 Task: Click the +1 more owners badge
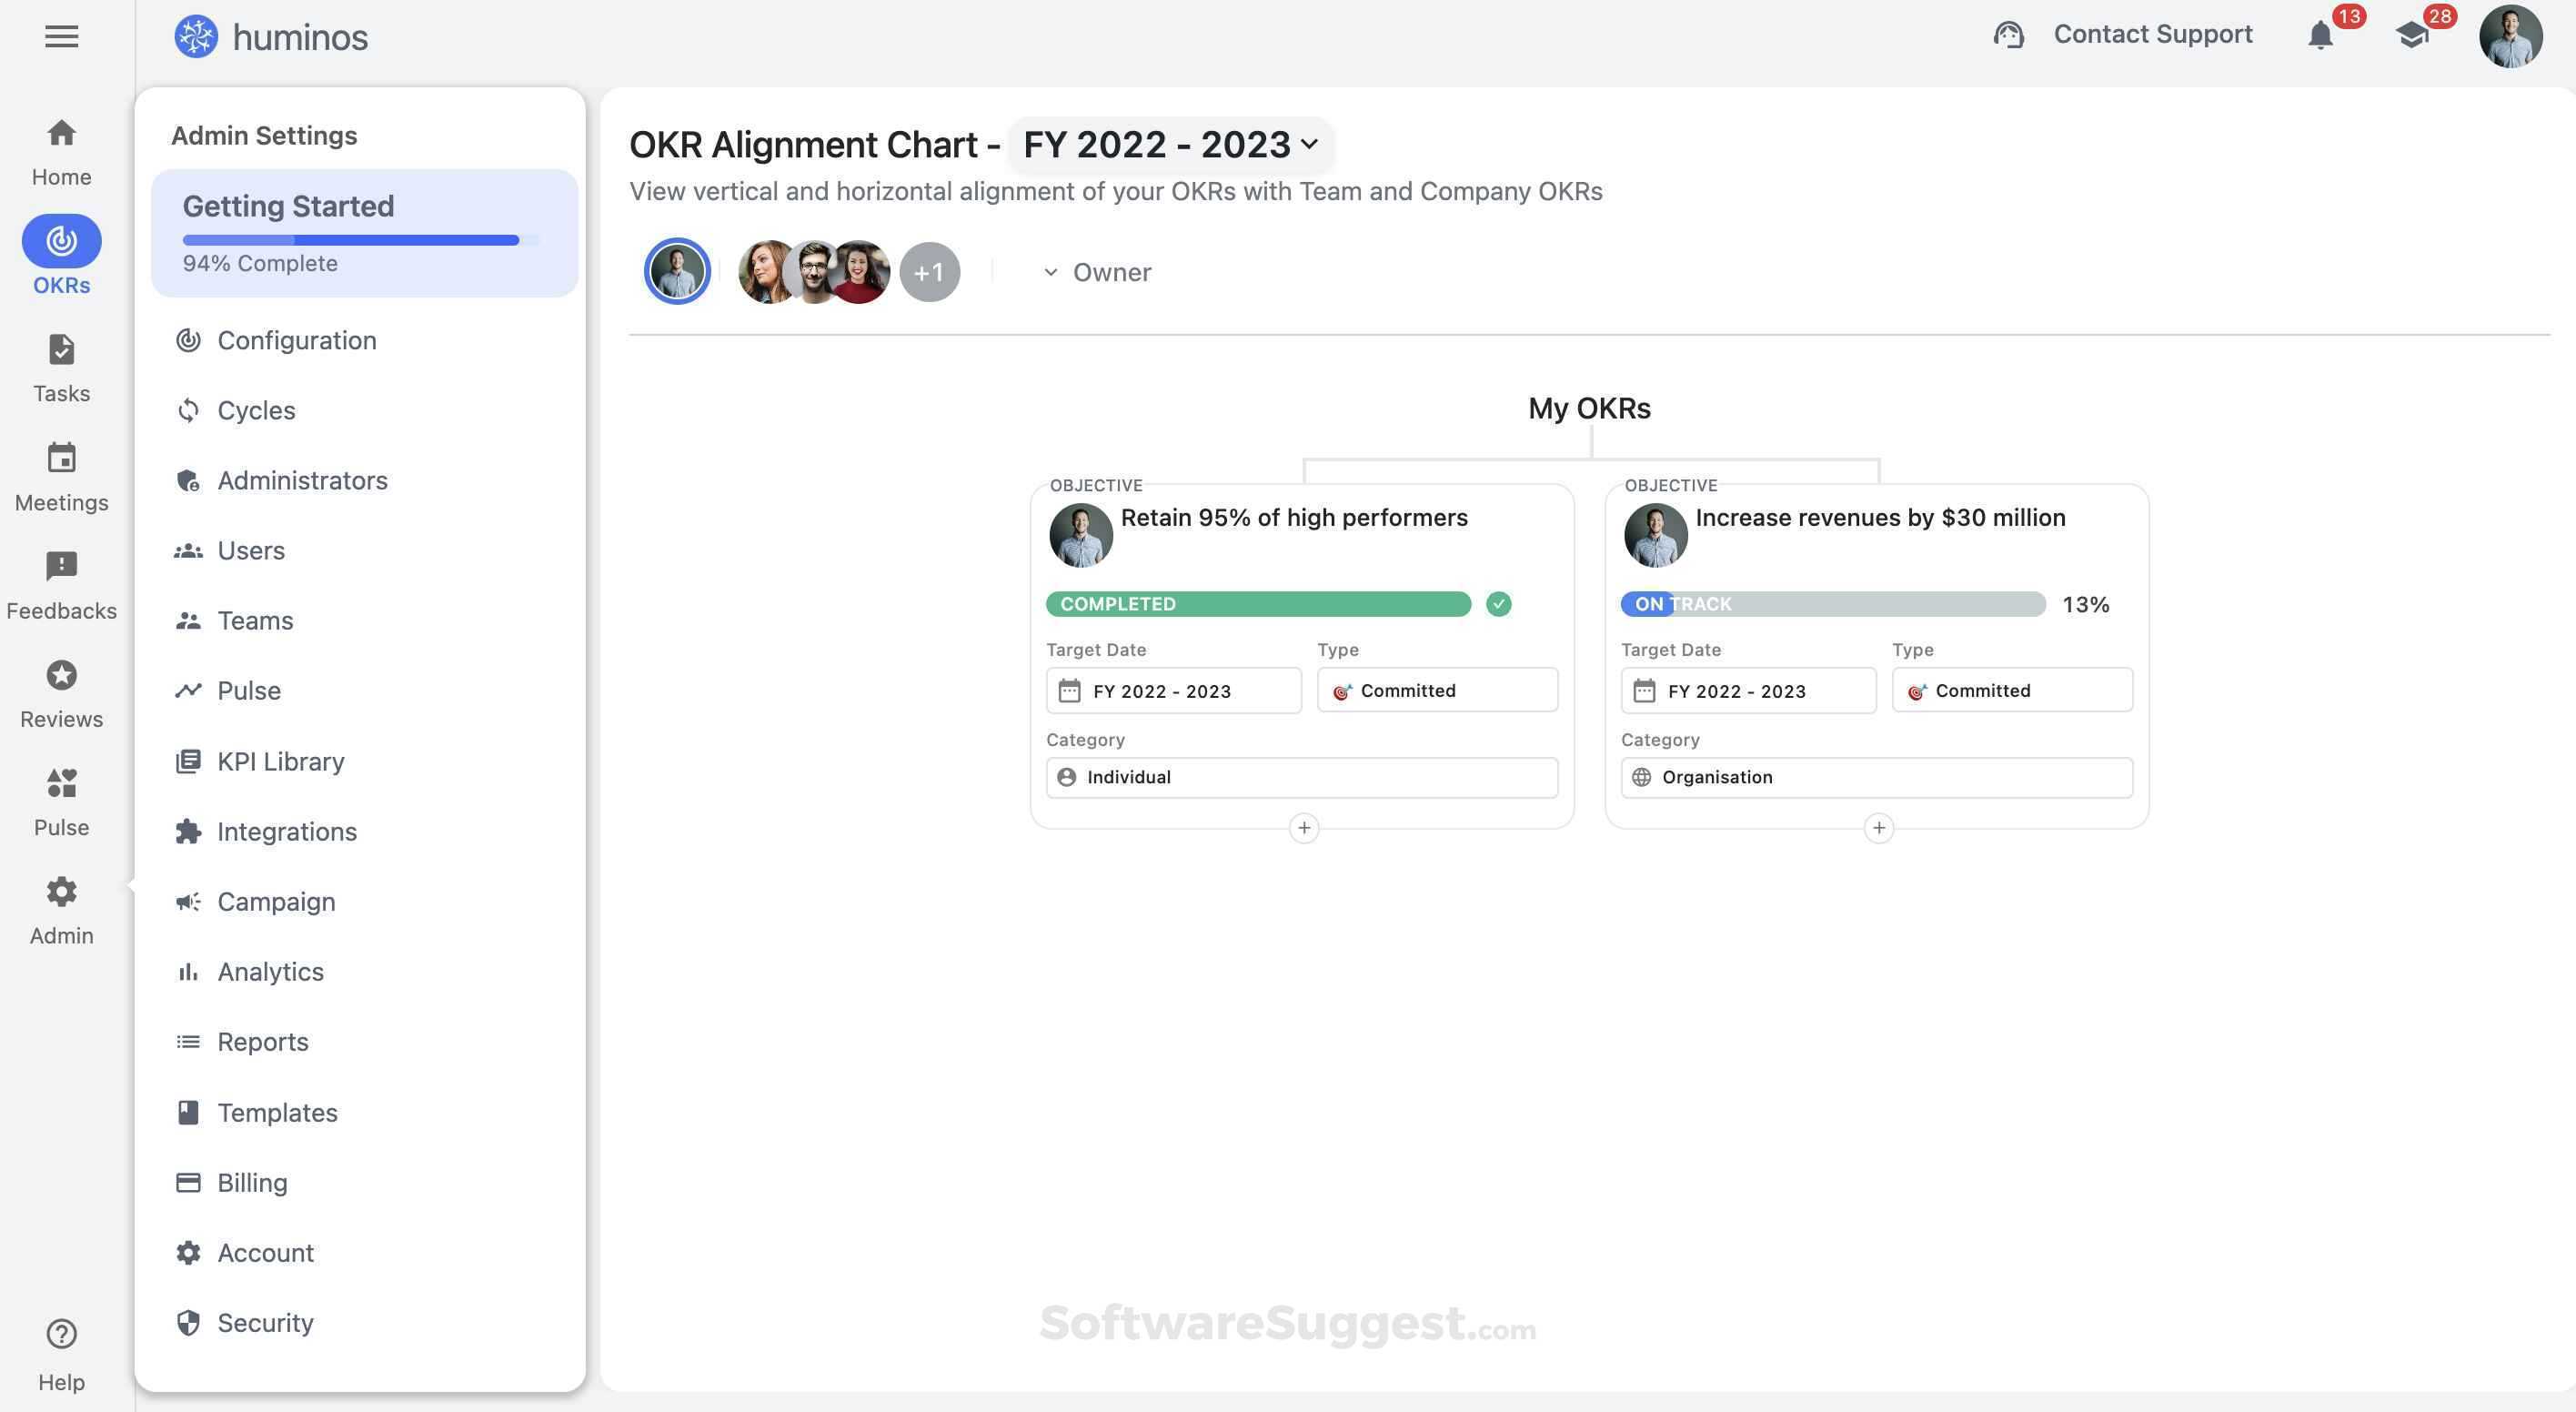(x=929, y=272)
